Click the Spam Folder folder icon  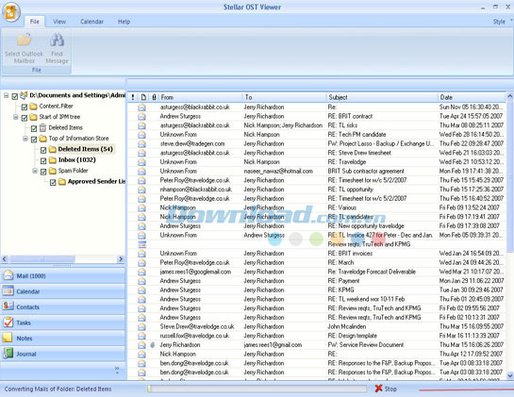53,171
